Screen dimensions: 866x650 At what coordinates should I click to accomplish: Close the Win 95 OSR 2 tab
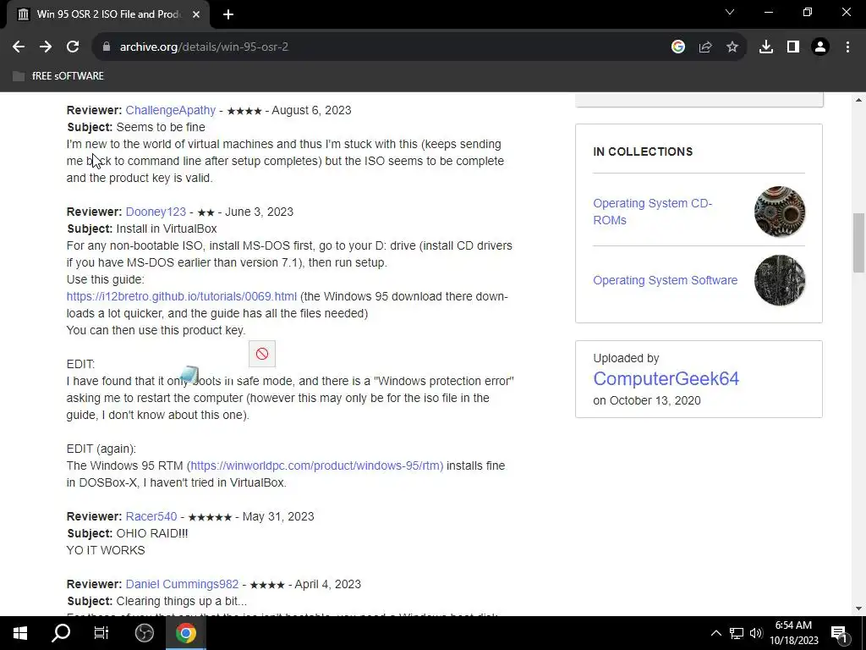[x=196, y=14]
